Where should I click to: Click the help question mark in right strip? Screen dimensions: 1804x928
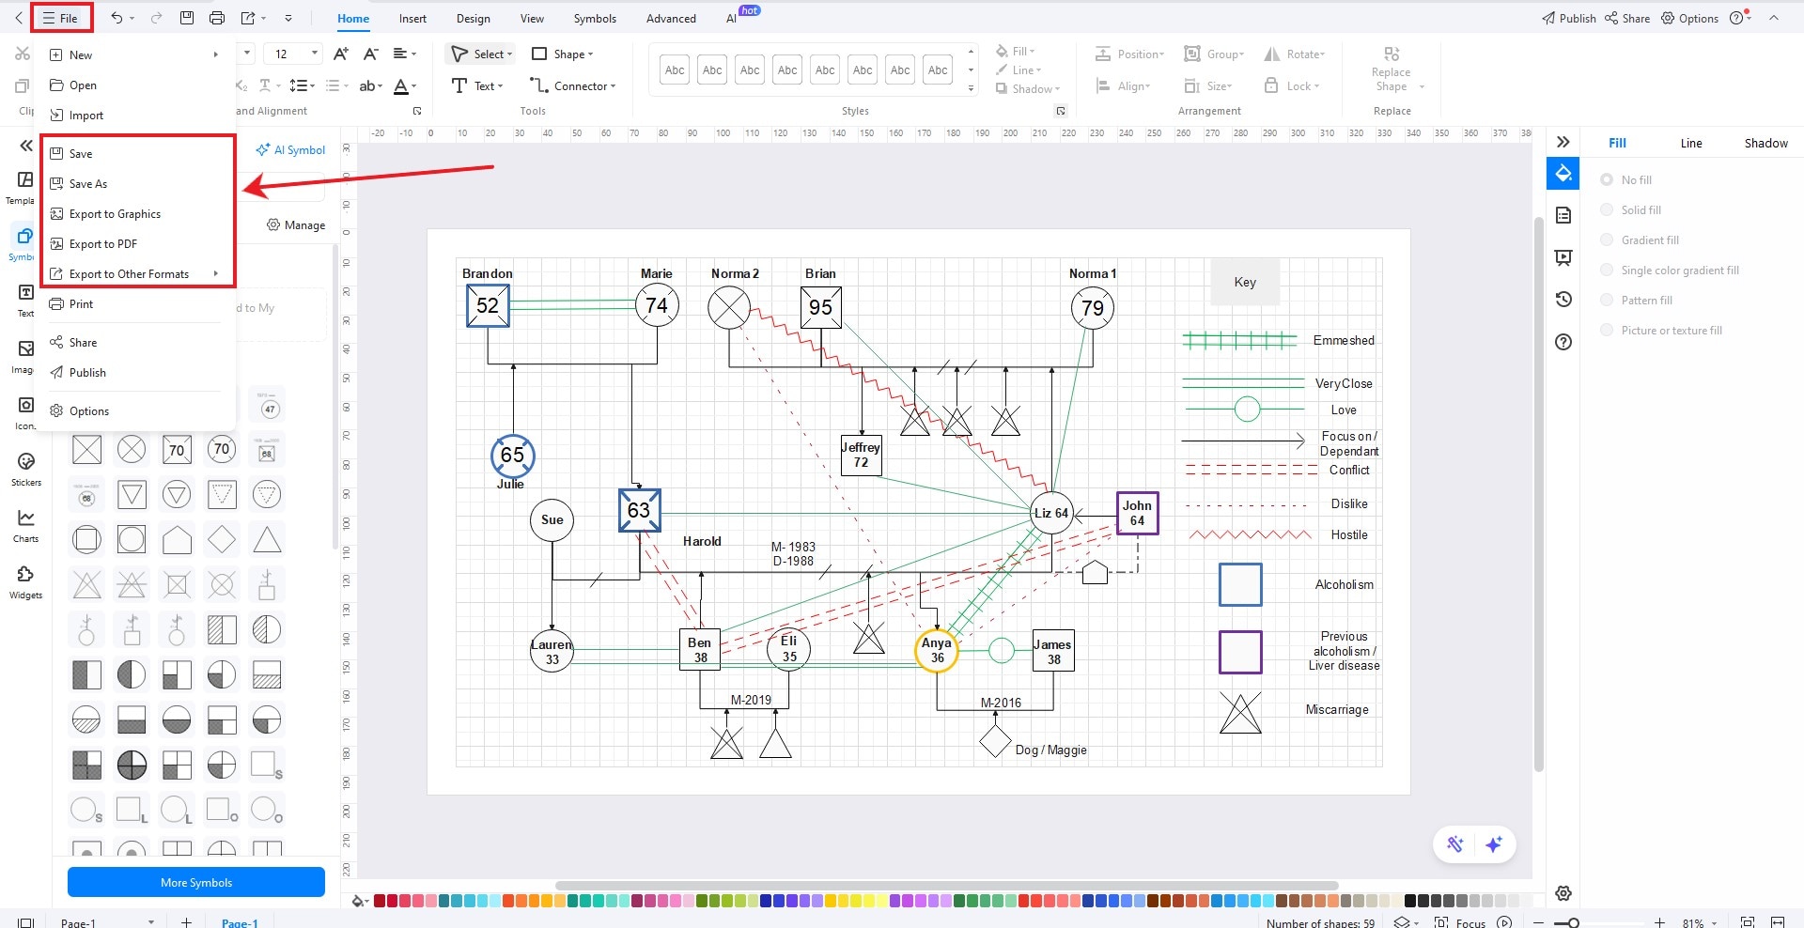pos(1563,342)
